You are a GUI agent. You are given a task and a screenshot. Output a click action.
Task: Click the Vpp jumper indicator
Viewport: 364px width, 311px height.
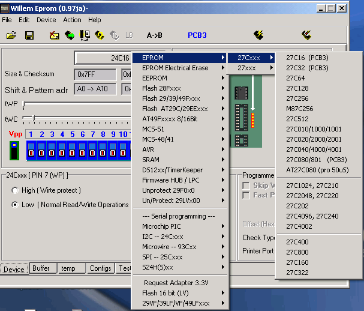(14, 151)
